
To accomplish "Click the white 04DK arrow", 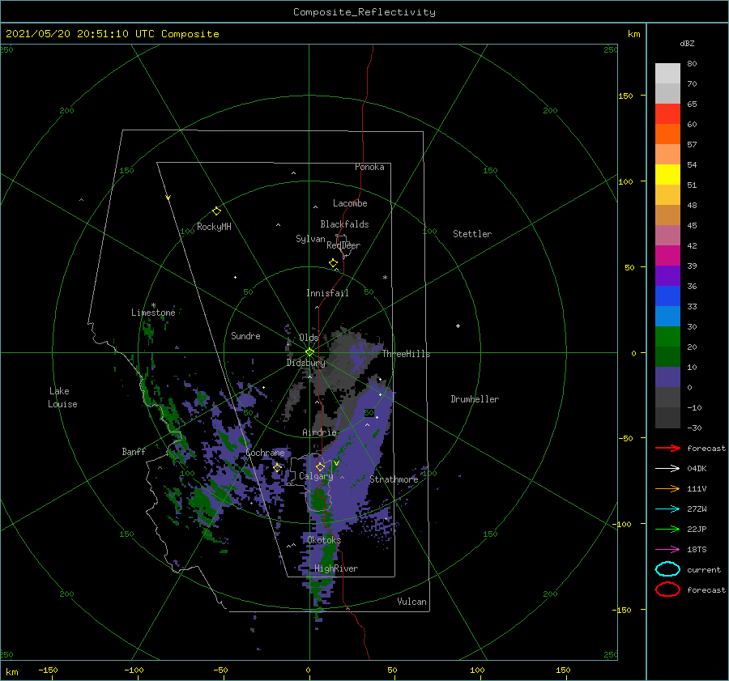I will click(x=667, y=468).
